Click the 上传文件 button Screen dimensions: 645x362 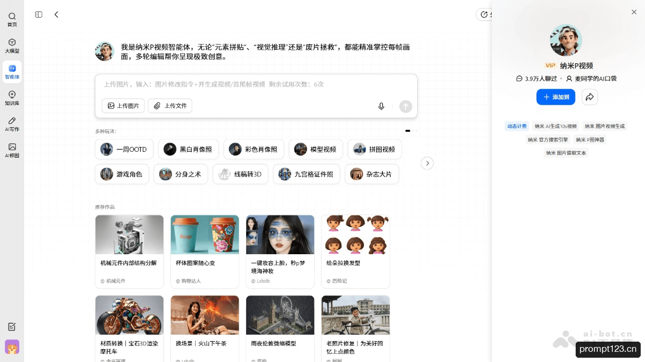(170, 106)
